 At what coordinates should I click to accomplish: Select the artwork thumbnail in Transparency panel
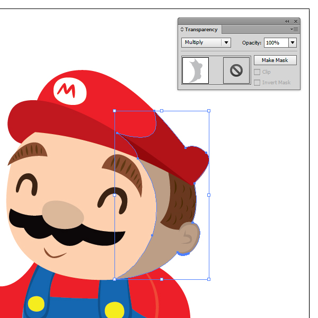tap(195, 70)
